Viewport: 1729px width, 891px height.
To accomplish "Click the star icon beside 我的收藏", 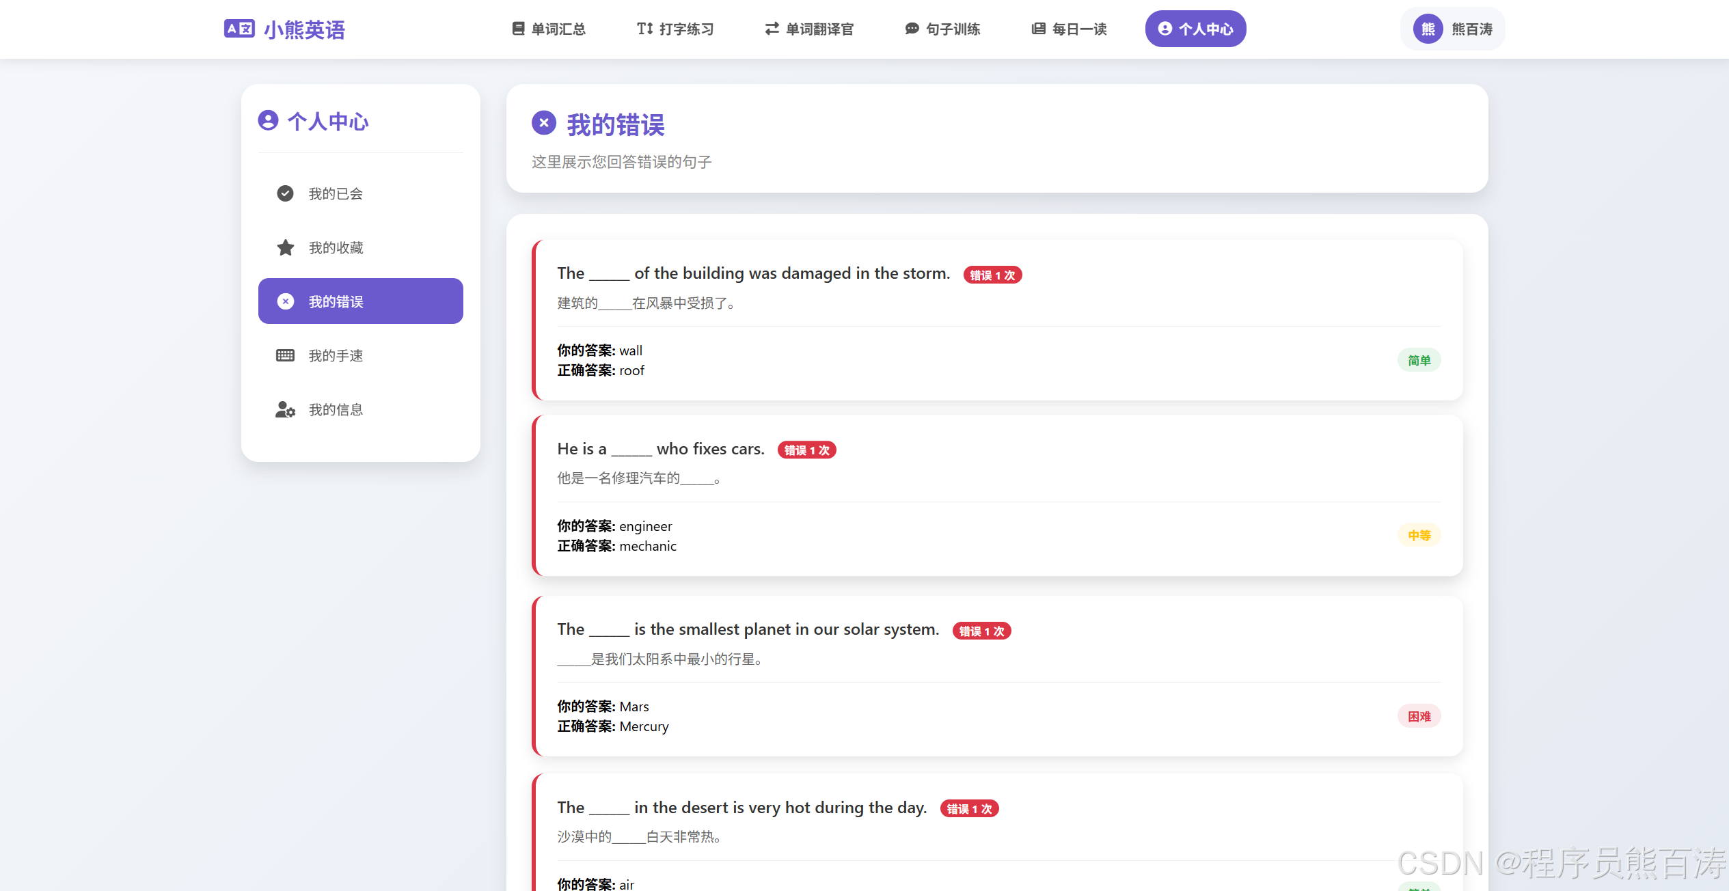I will tap(285, 247).
